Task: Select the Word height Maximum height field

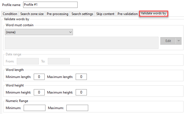Action: pyautogui.click(x=81, y=92)
